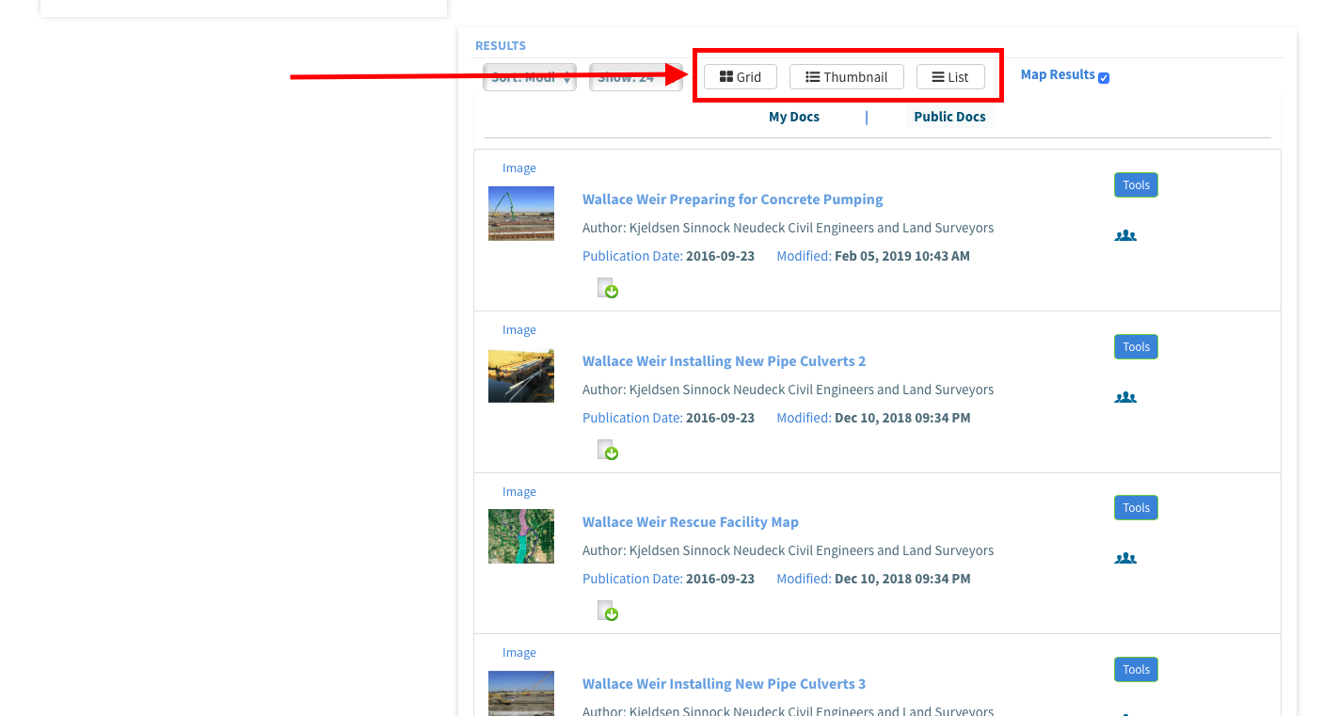1323x716 pixels.
Task: Open the Sort dropdown
Action: coord(529,77)
